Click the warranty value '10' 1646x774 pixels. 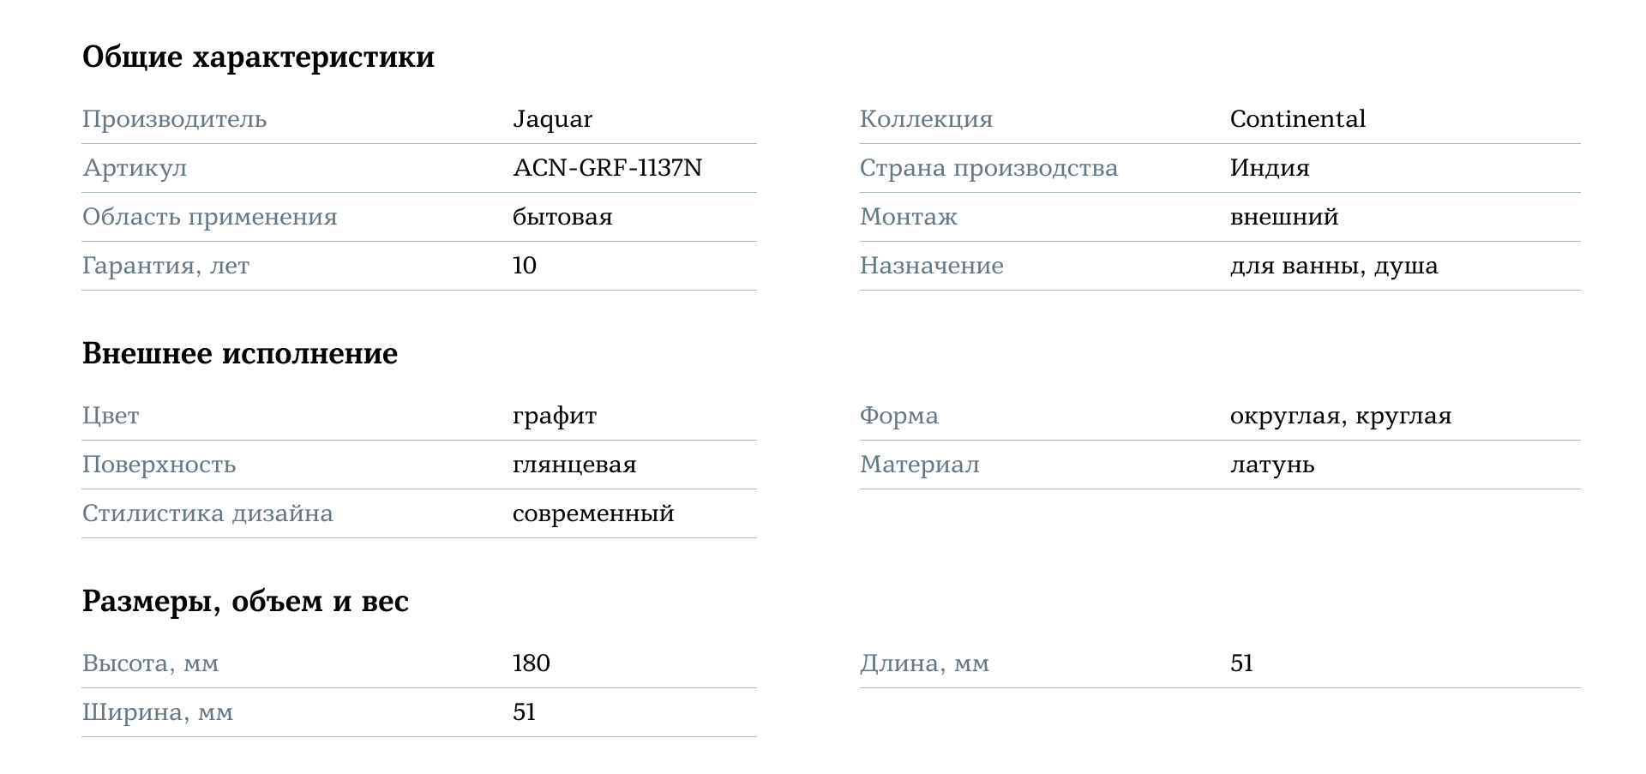(525, 266)
